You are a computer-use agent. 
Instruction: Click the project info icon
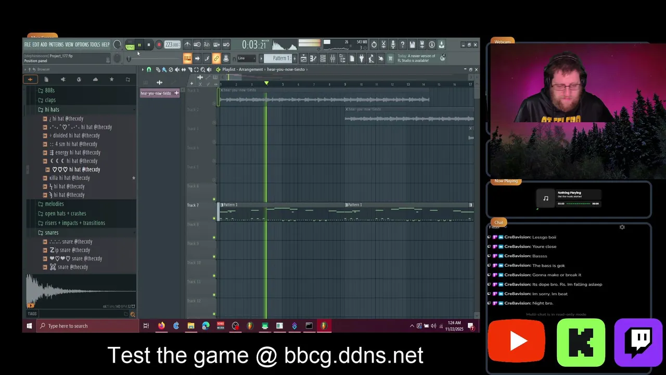tap(431, 45)
